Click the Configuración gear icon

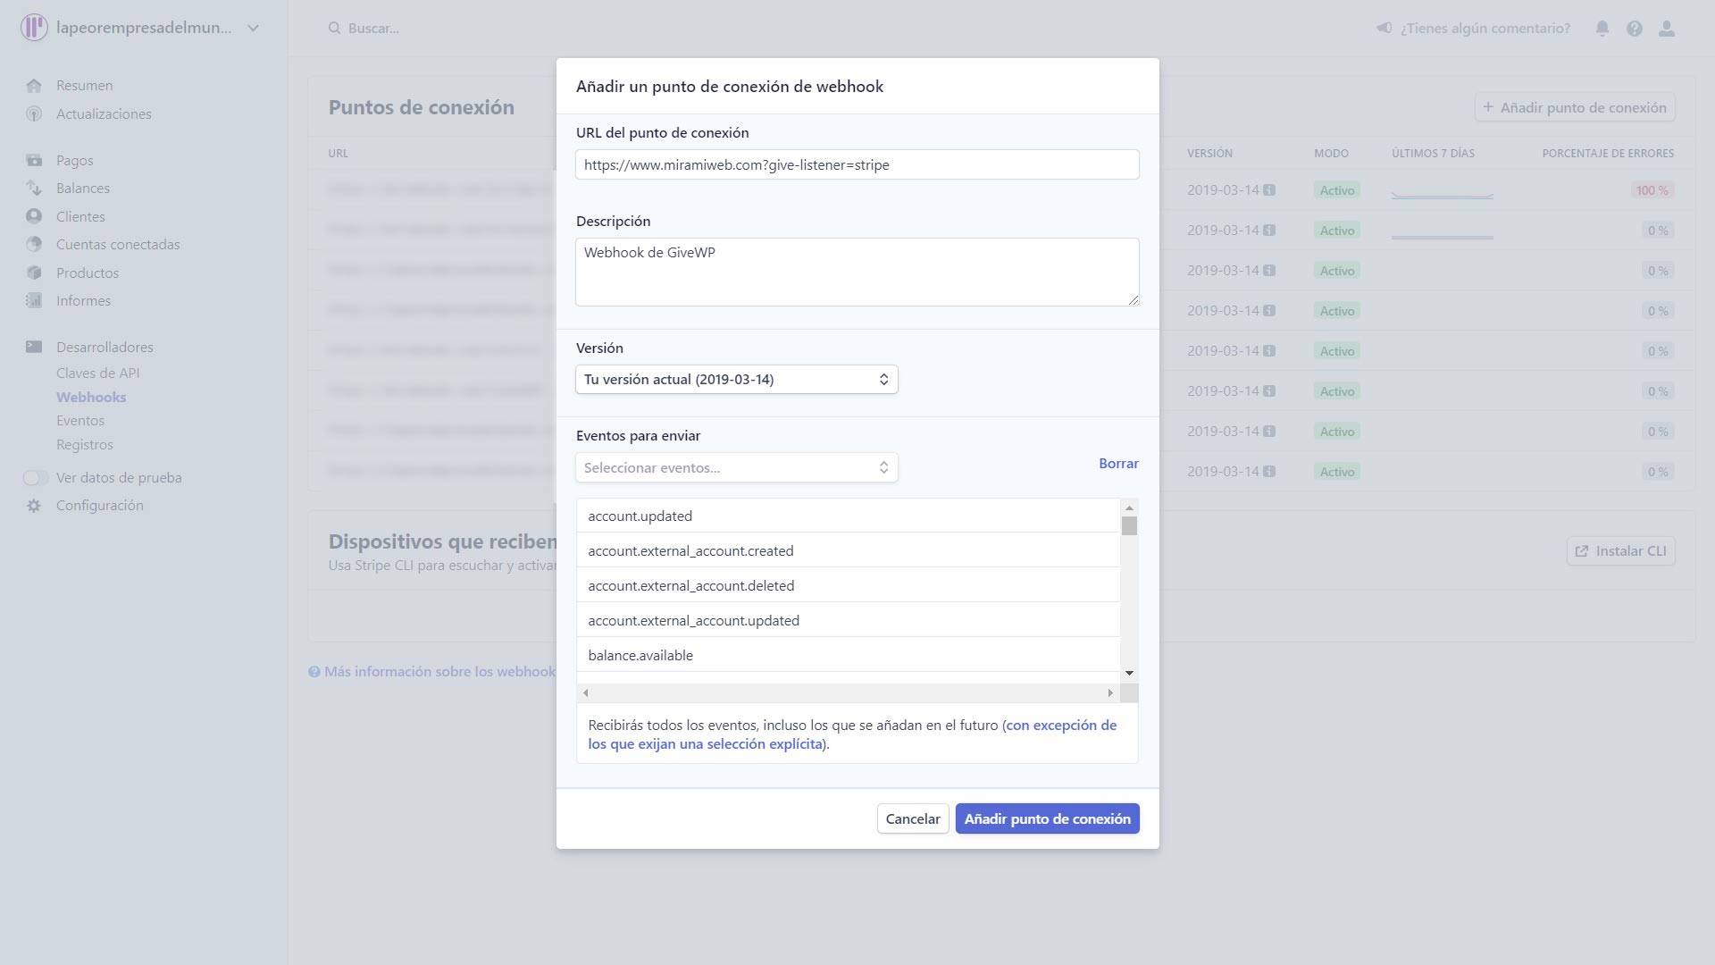34,506
